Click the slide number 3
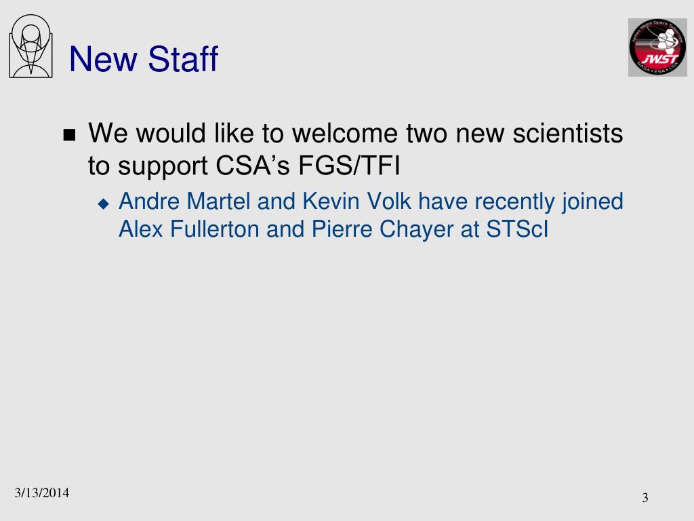The height and width of the screenshot is (521, 694). click(x=645, y=497)
